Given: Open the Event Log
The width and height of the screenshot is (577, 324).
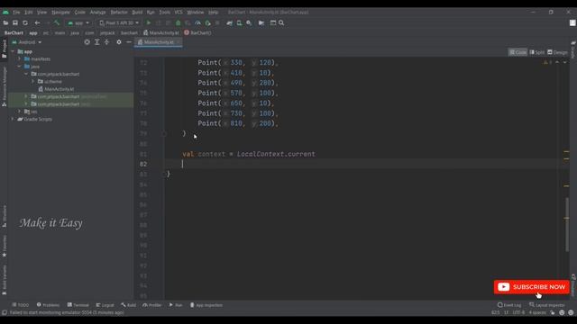Looking at the screenshot, I should click(x=509, y=305).
